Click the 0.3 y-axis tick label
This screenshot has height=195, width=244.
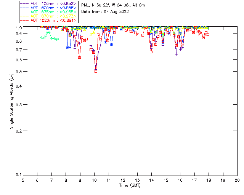click(19, 105)
